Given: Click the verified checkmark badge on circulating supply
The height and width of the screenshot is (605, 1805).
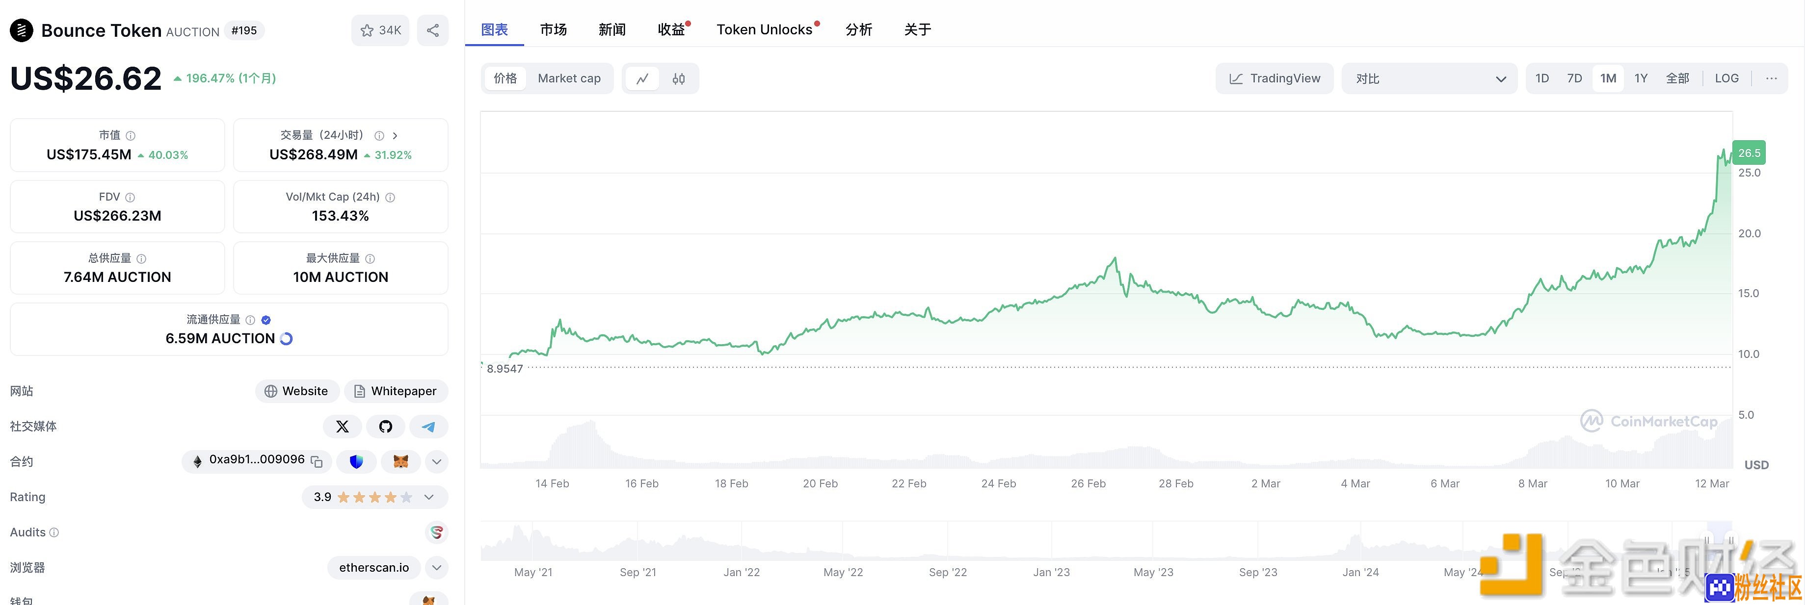Looking at the screenshot, I should (x=265, y=320).
